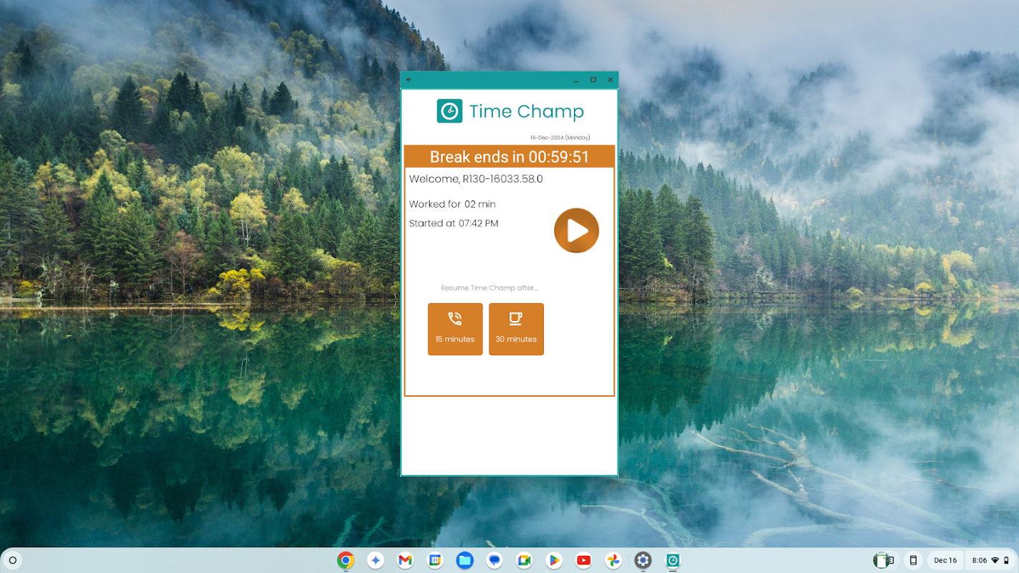
Task: Click the Time Champ title text
Action: click(527, 112)
